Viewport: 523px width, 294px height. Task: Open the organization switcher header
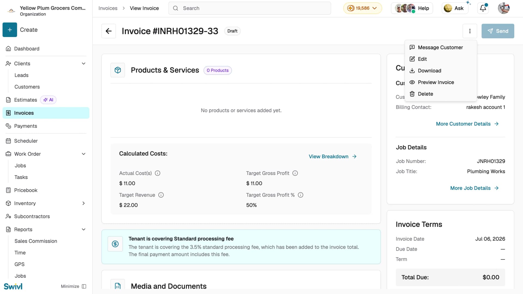pos(46,11)
